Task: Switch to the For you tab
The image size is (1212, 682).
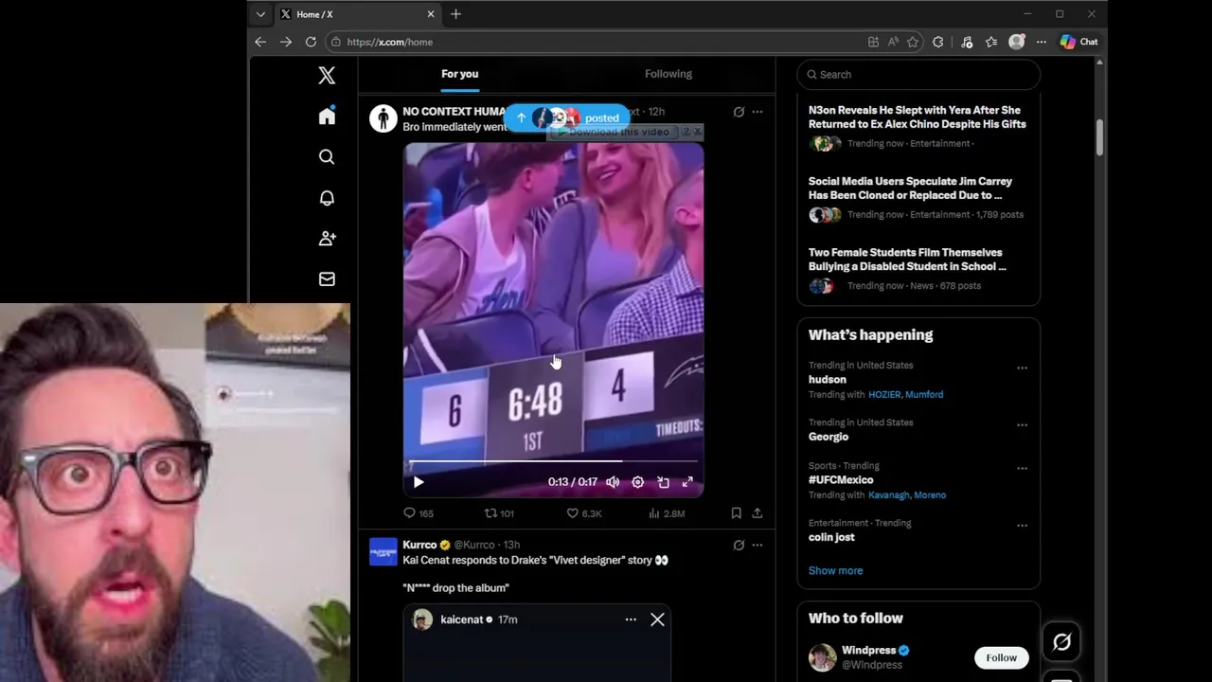Action: tap(459, 74)
